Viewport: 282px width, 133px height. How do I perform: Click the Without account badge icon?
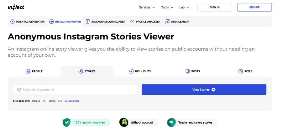point(124,122)
